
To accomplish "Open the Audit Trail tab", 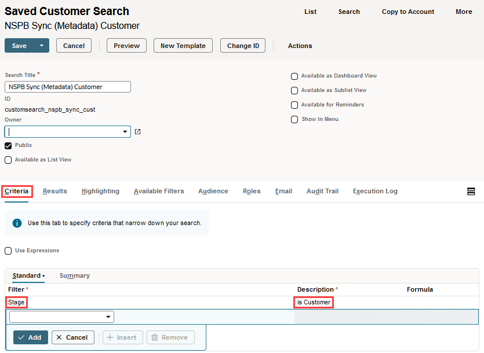I will pyautogui.click(x=322, y=191).
